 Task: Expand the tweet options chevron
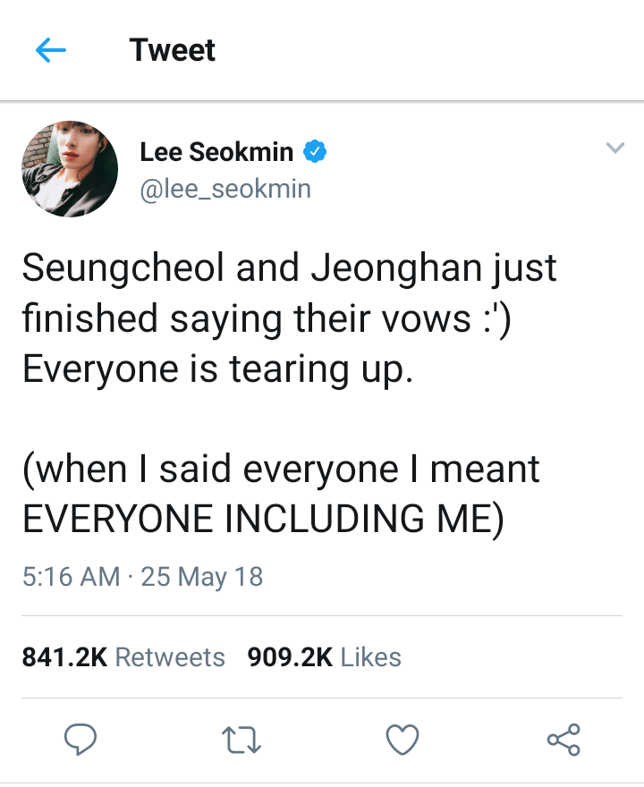pos(614,148)
